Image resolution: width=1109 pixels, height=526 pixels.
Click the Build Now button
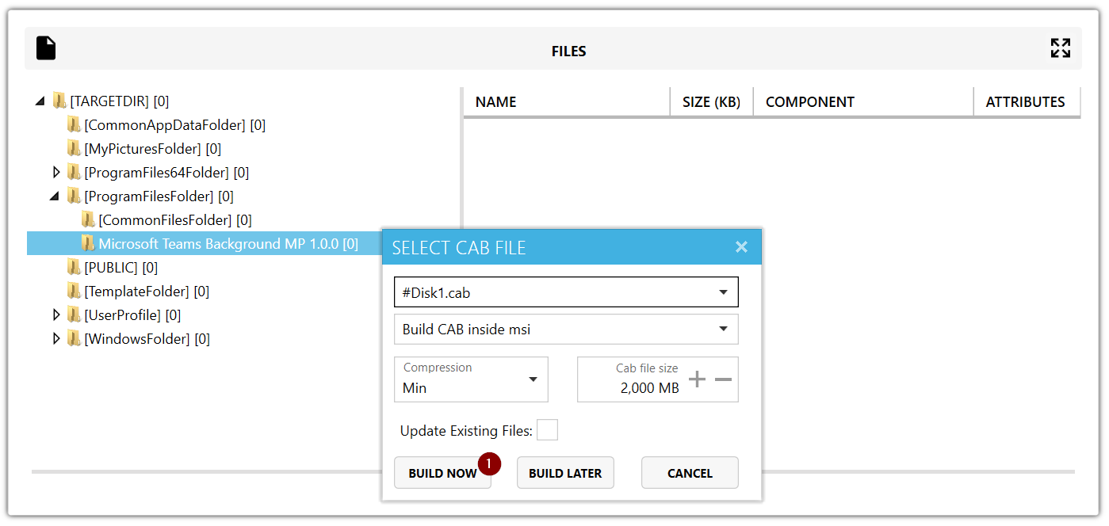(442, 473)
